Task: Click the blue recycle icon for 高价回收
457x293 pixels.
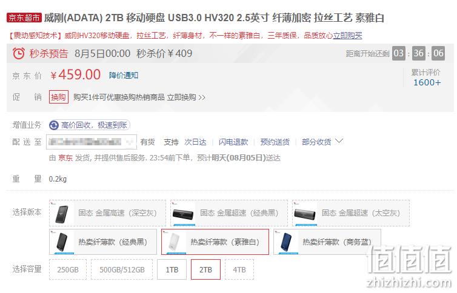Action: pyautogui.click(x=54, y=125)
